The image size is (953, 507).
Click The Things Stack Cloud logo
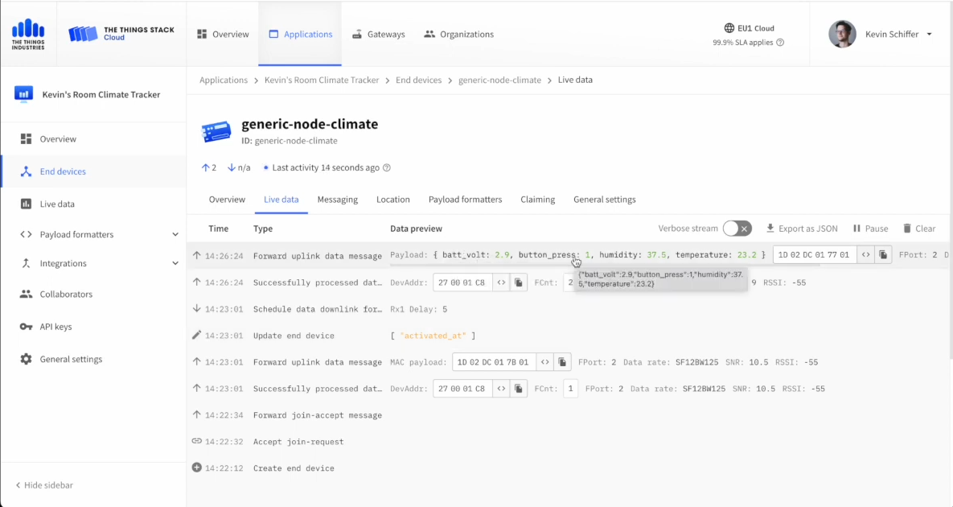[121, 34]
